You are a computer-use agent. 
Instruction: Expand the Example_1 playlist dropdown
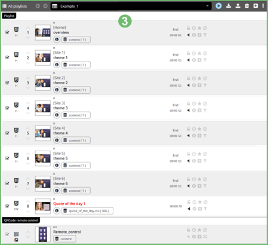point(207,6)
